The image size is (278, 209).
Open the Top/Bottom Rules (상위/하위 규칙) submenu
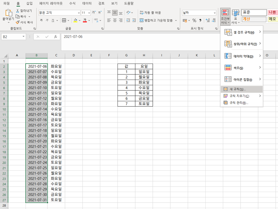click(x=242, y=44)
